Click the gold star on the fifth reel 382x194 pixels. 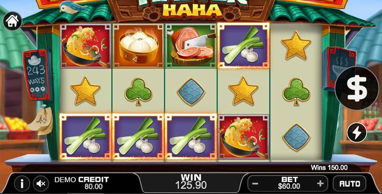(296, 45)
